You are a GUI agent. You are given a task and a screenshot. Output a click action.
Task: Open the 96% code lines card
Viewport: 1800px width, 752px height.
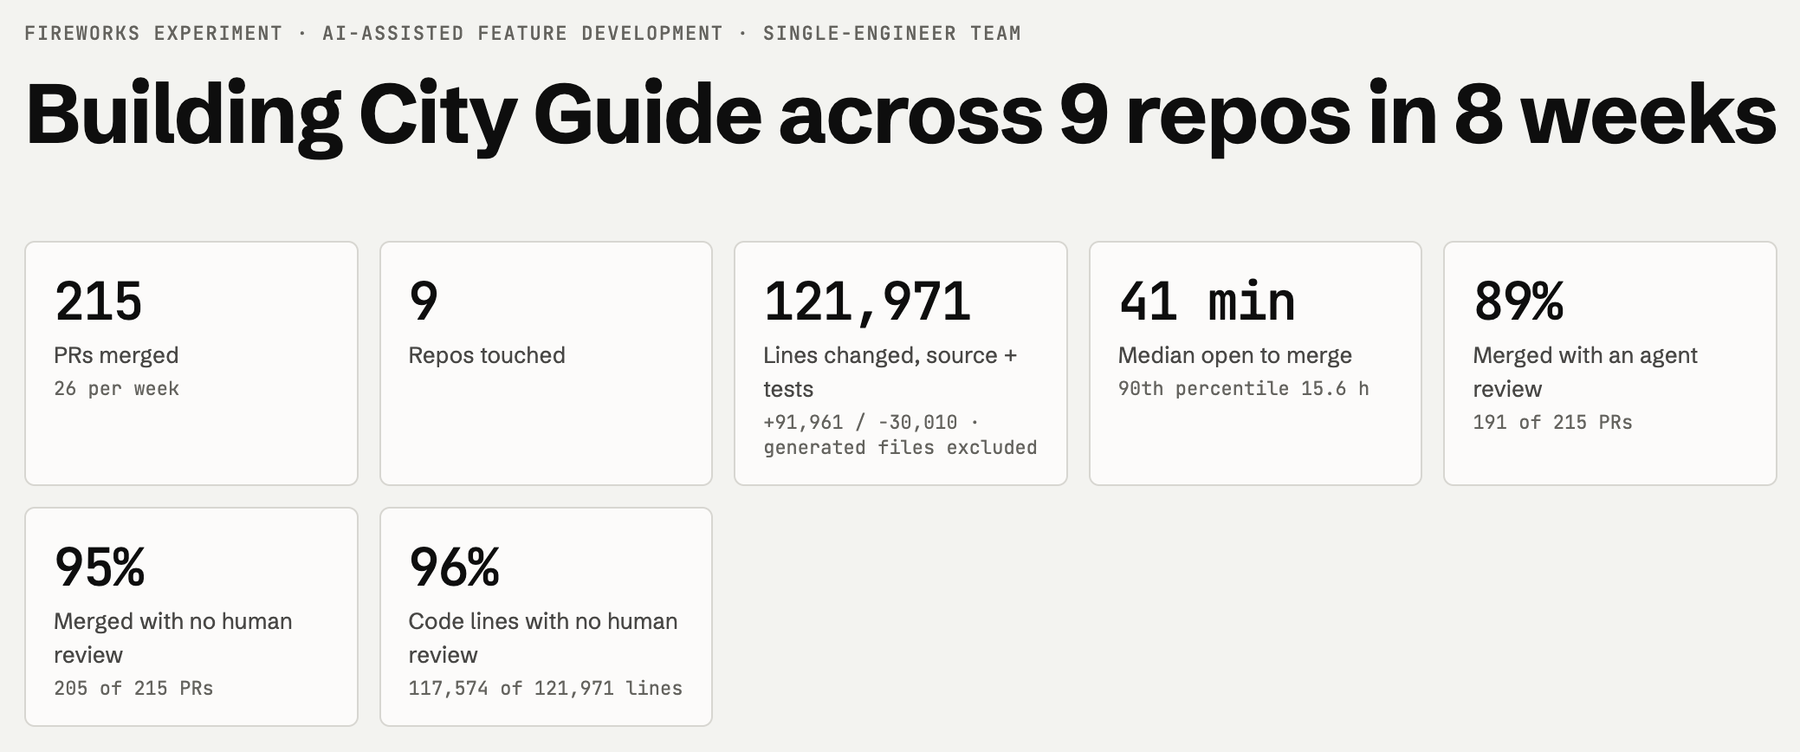pyautogui.click(x=546, y=617)
